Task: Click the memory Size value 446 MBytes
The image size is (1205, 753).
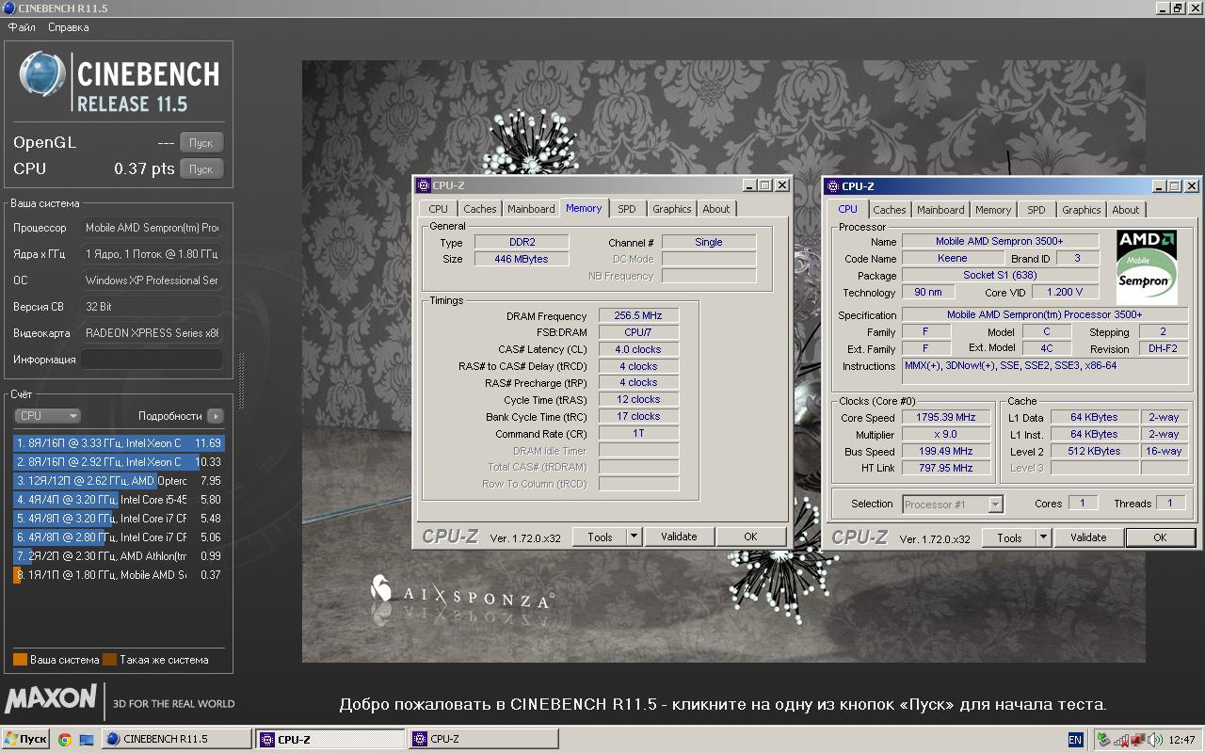Action: [x=521, y=259]
